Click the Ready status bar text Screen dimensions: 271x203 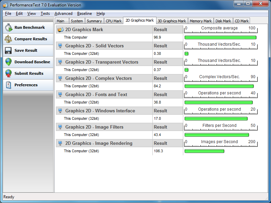9,197
